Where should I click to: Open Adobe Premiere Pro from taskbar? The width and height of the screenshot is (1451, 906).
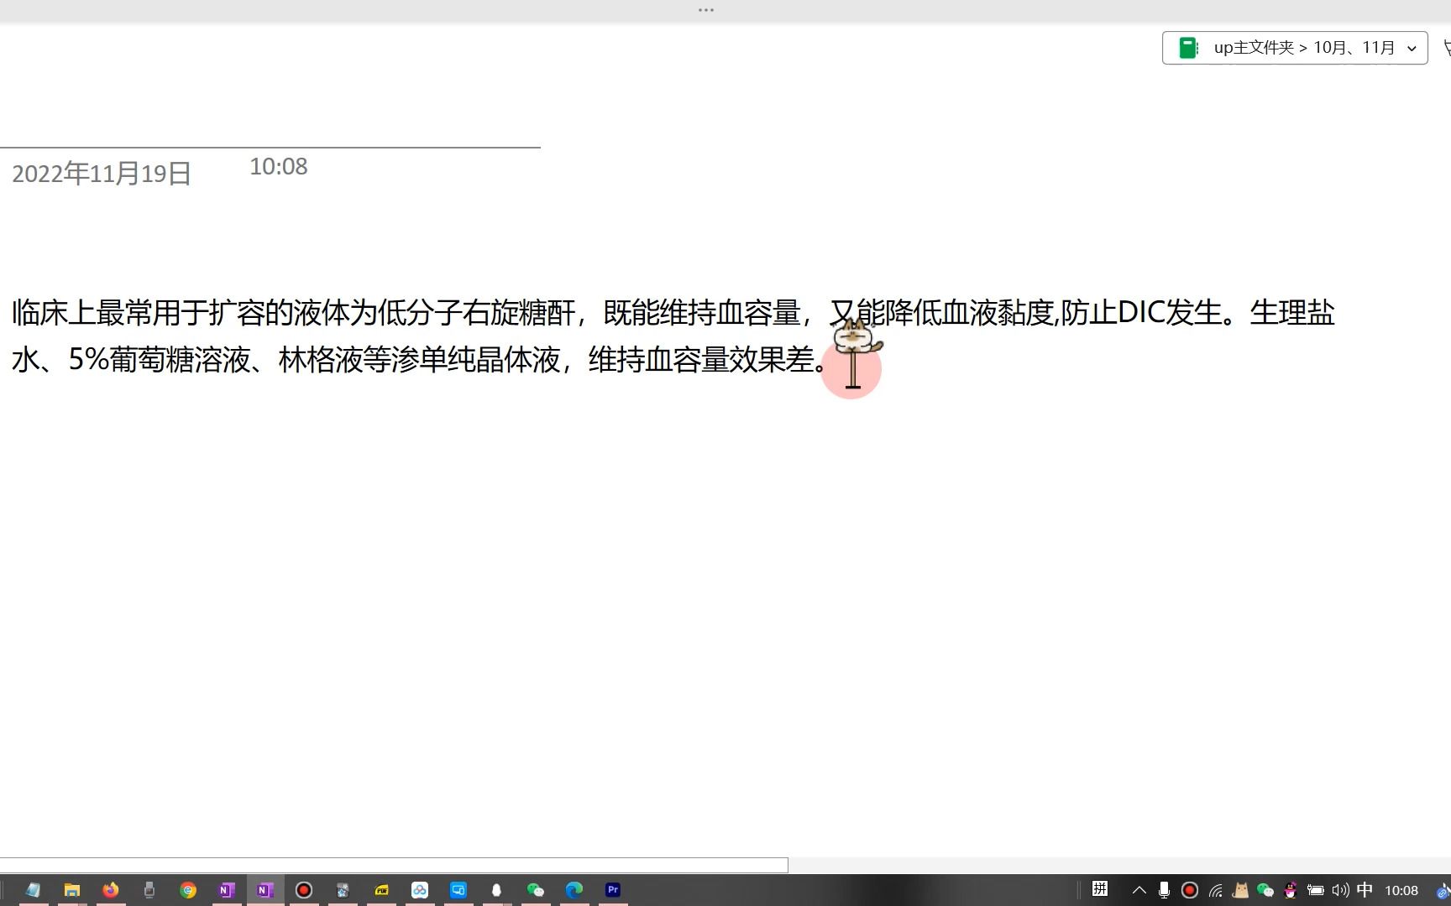pos(613,890)
